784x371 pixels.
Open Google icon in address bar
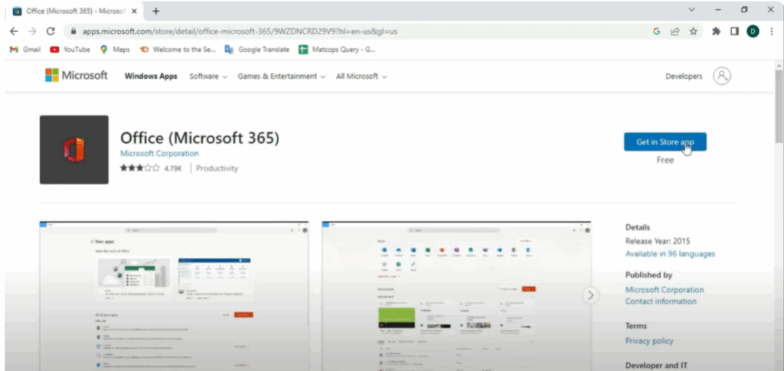(656, 31)
